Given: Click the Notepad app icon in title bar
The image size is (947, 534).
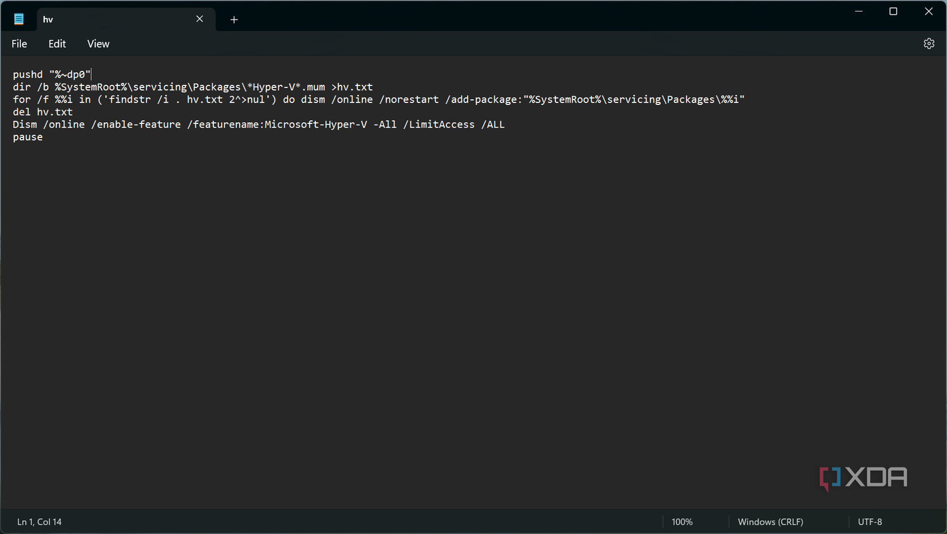Looking at the screenshot, I should (x=19, y=19).
